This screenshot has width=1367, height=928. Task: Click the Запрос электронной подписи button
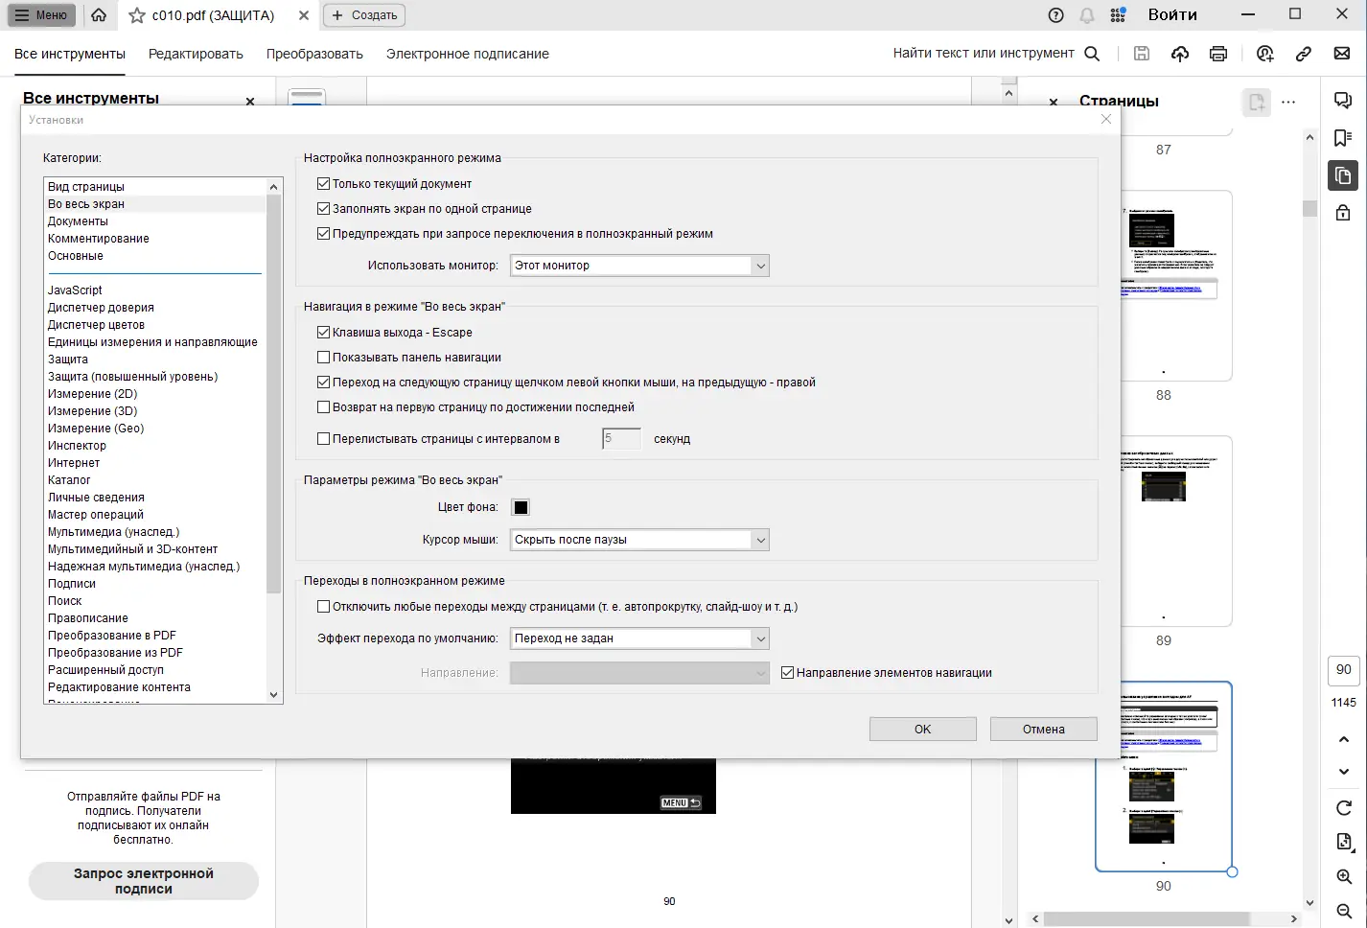[x=143, y=881]
